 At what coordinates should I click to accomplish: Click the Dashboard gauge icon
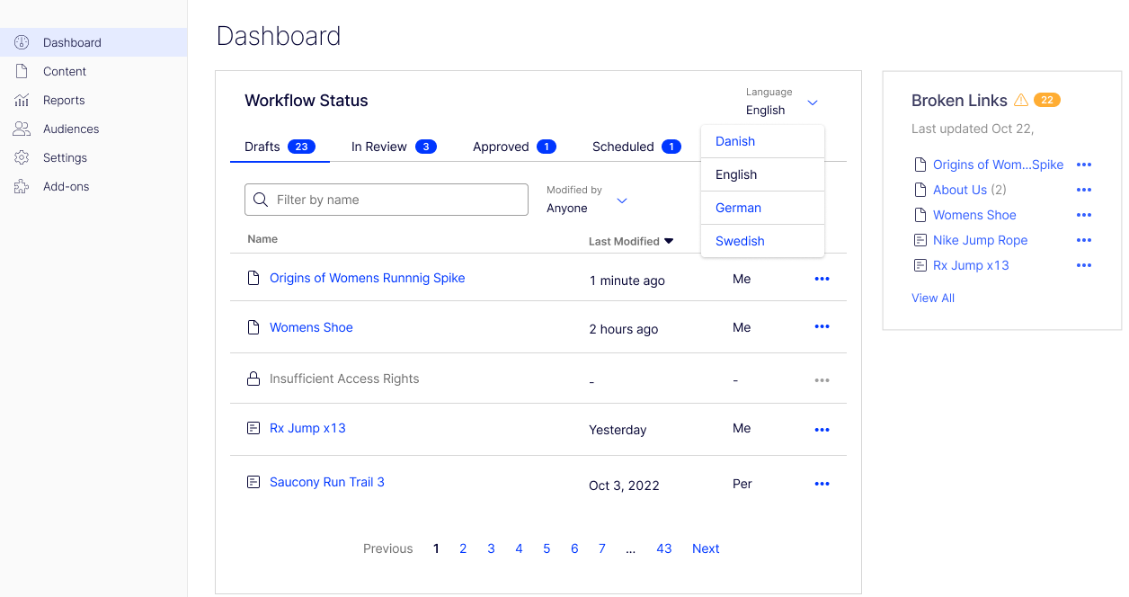[22, 42]
